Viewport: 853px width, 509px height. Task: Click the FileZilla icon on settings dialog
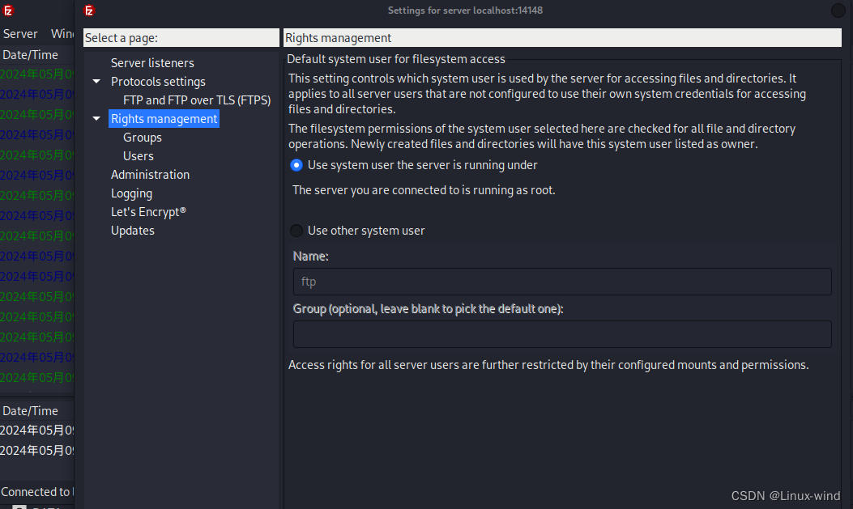[89, 11]
